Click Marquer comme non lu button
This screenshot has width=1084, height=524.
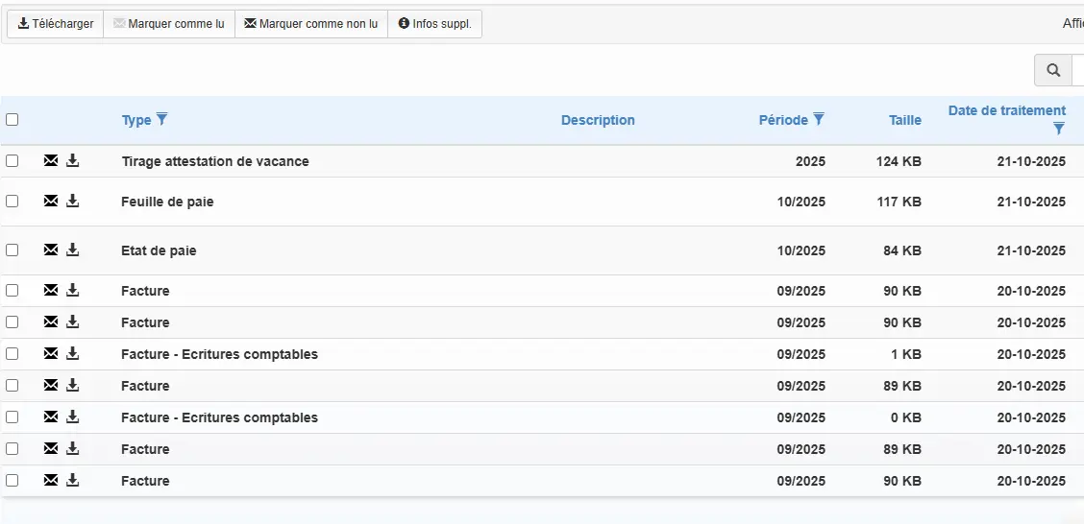(310, 24)
